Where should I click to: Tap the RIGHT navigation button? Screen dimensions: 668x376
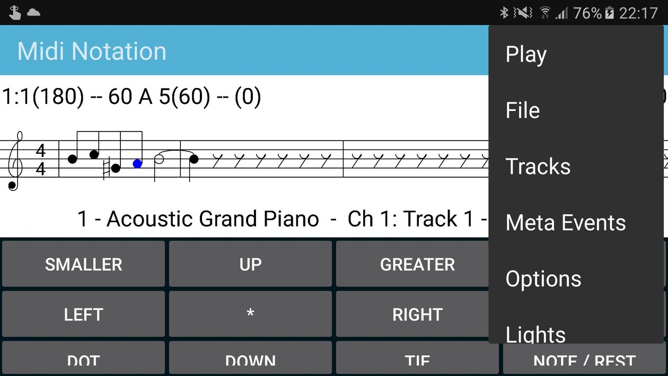[x=417, y=314]
